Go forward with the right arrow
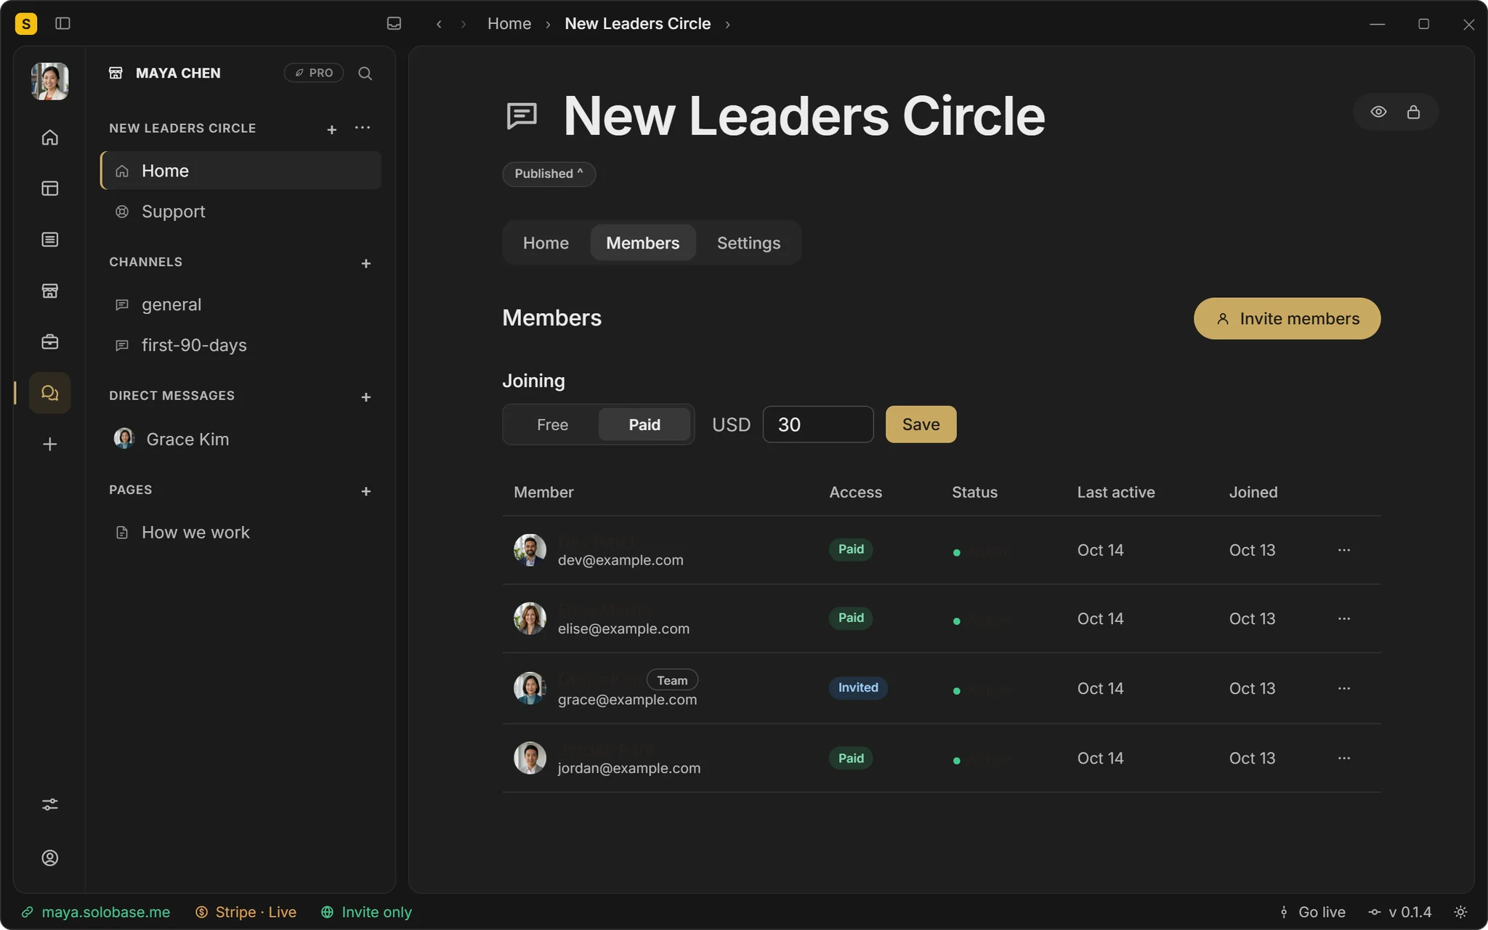Viewport: 1488px width, 930px height. tap(463, 24)
